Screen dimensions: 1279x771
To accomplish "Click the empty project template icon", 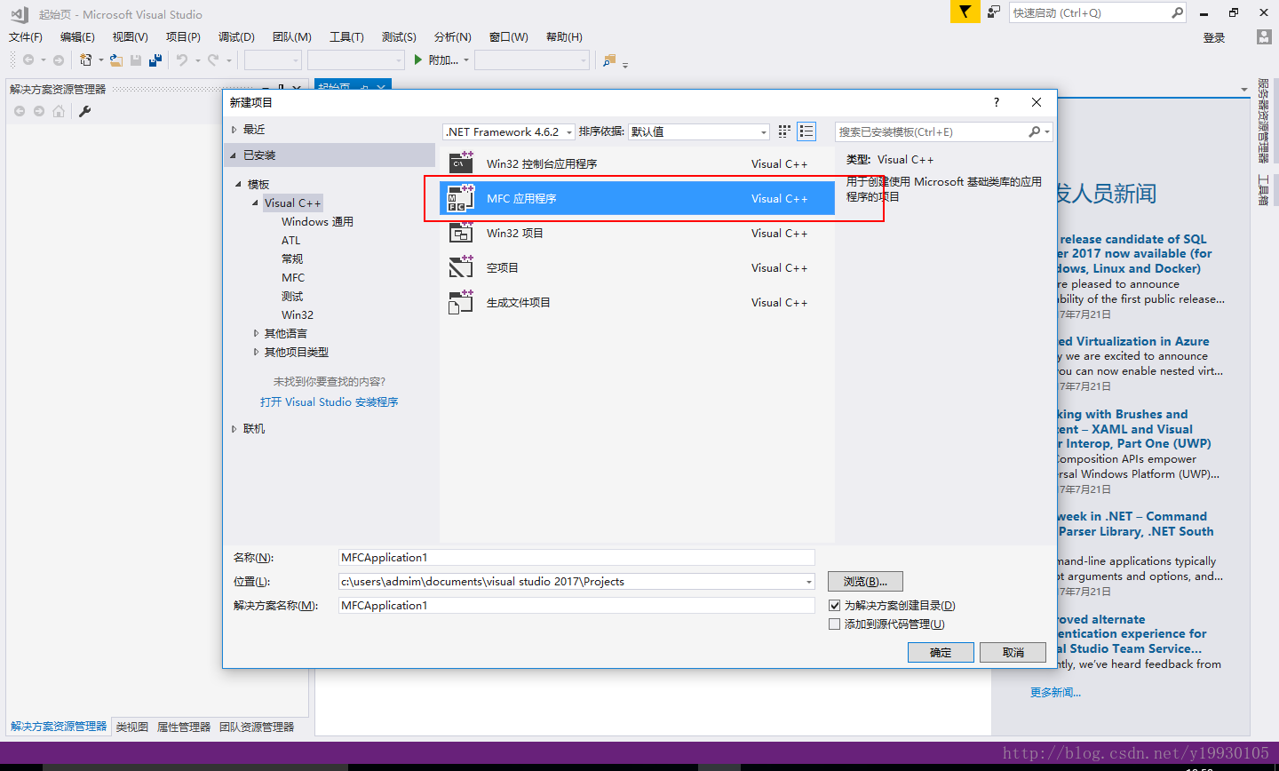I will tap(461, 267).
